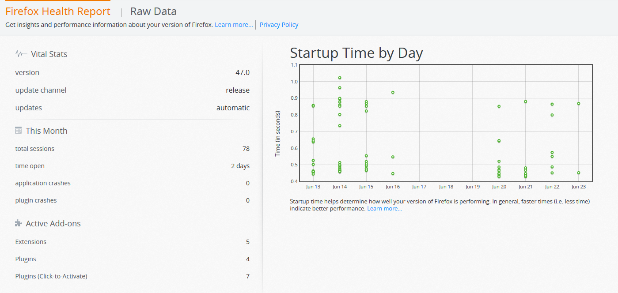The image size is (618, 293).
Task: Click the Active Add-ons puzzle piece icon
Action: [x=19, y=223]
